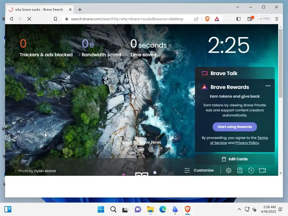Viewport: 288px width, 216px height.
Task: Open the taskbar date and time
Action: (268, 209)
